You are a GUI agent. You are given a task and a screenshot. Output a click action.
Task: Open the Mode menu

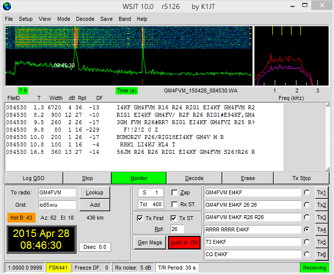63,19
